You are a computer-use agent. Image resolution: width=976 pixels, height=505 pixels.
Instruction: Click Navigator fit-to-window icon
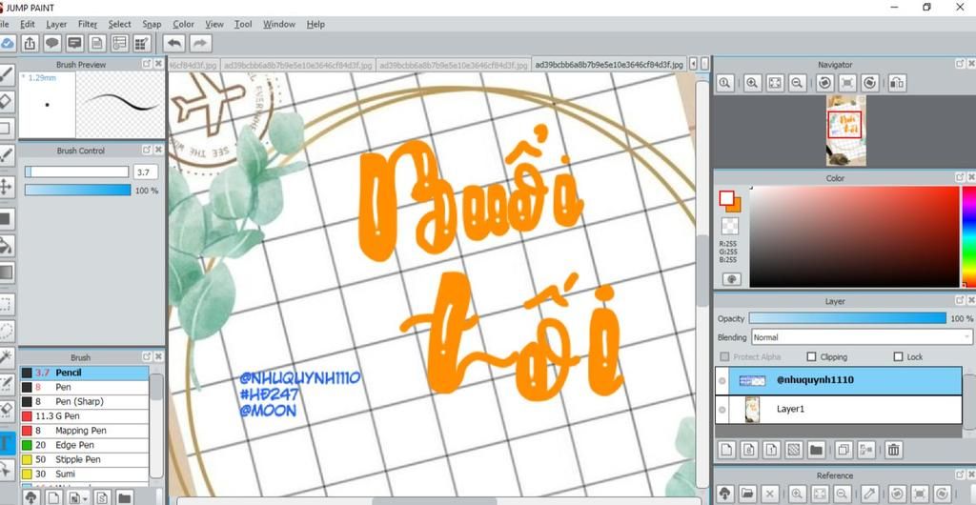[x=774, y=83]
